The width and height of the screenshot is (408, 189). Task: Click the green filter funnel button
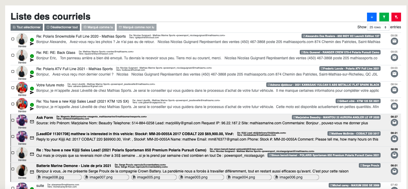pos(384,17)
